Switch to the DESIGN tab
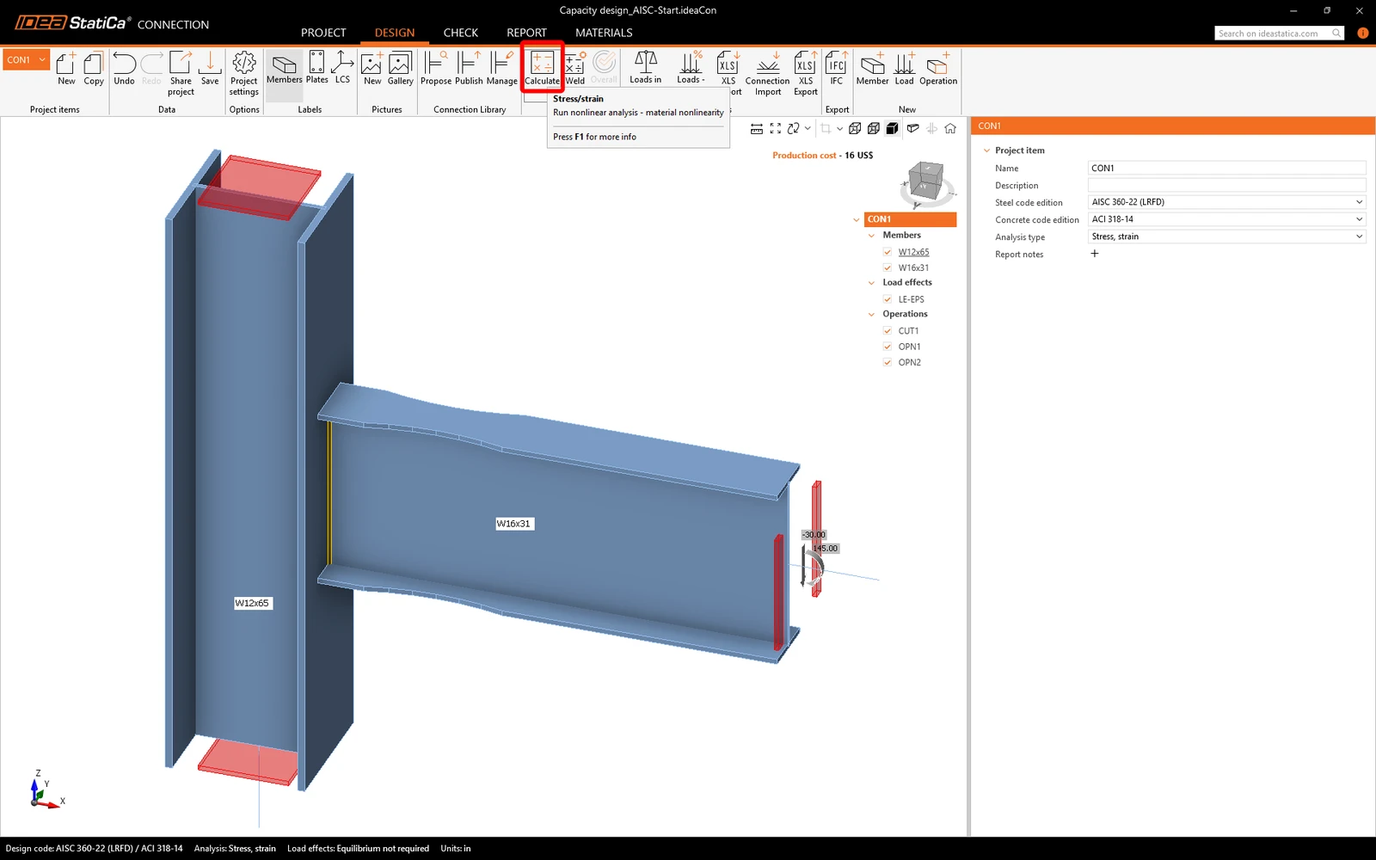The image size is (1376, 860). (395, 33)
